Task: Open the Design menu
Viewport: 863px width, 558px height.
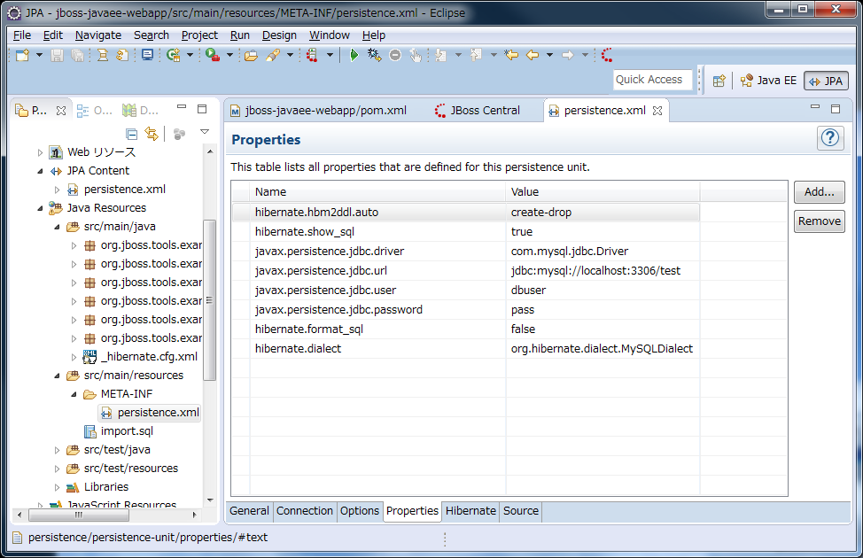Action: (279, 35)
